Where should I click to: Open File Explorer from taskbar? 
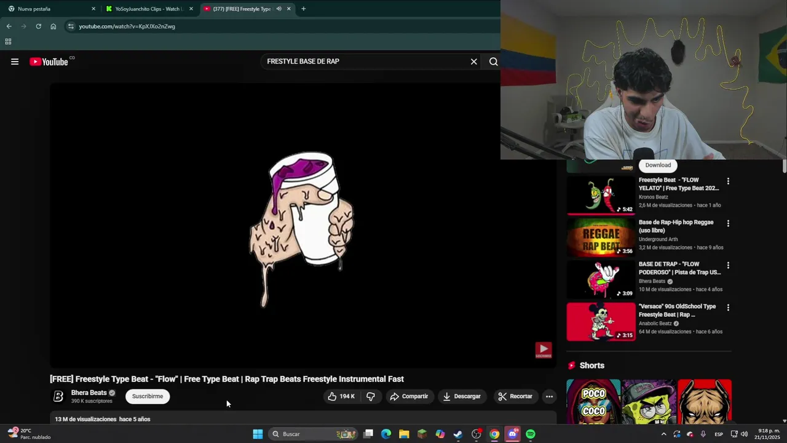click(404, 434)
